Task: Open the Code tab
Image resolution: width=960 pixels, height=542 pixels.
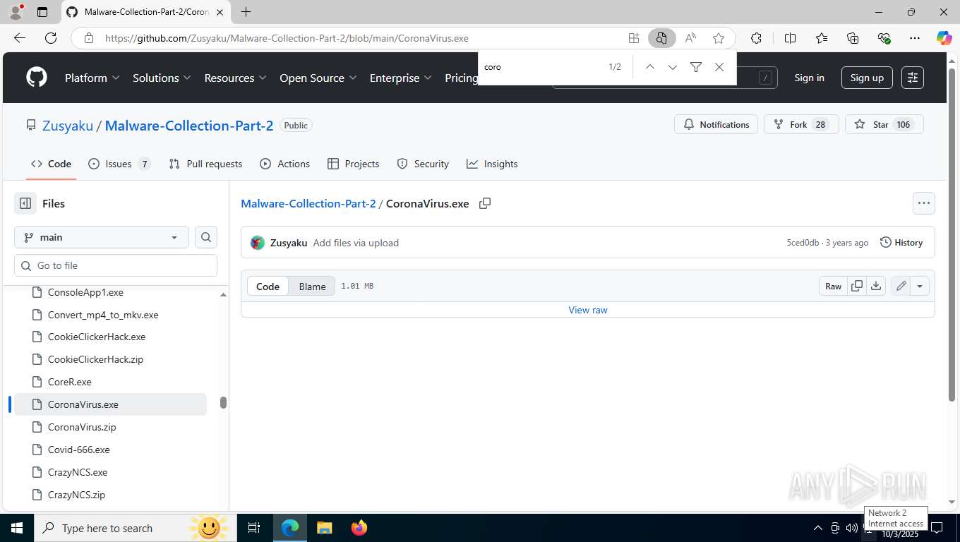Action: click(x=51, y=164)
